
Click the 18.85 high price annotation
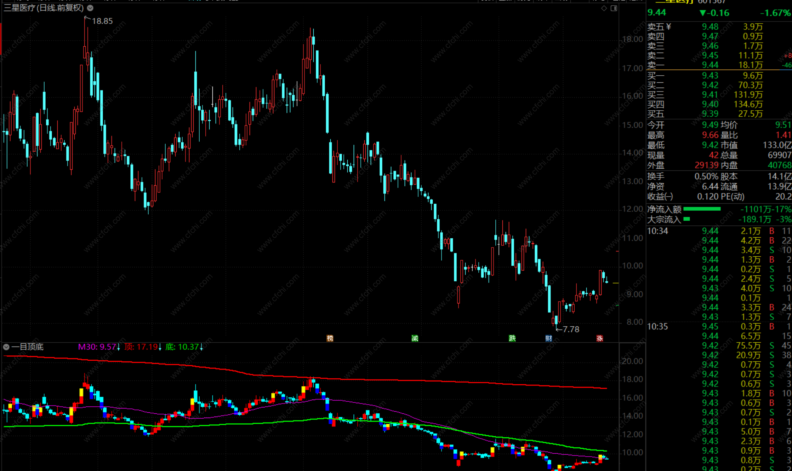click(102, 21)
